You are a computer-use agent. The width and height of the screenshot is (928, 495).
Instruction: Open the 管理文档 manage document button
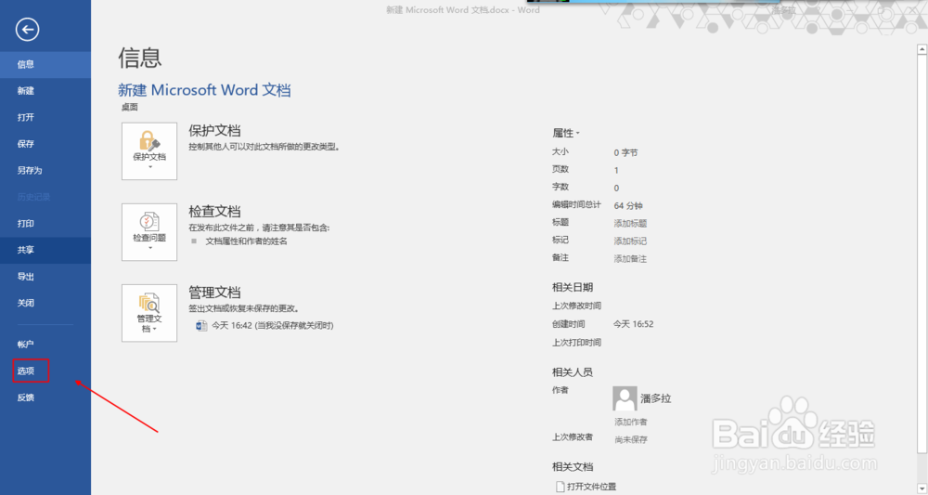click(x=149, y=313)
